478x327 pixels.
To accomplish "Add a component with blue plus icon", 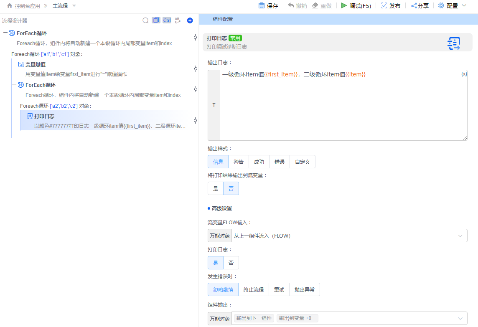I will (x=190, y=20).
